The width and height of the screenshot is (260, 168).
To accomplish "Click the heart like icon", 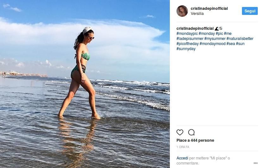I will tap(180, 132).
